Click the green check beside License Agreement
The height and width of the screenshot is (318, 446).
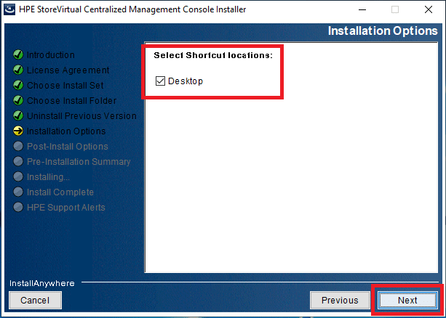(18, 70)
